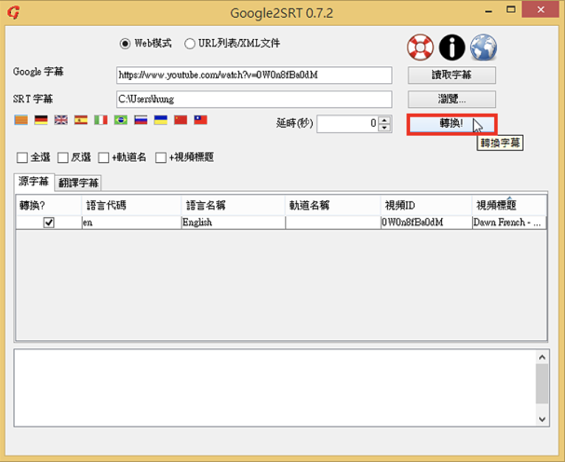The image size is (565, 462).
Task: Click the globe website icon
Action: tap(484, 47)
